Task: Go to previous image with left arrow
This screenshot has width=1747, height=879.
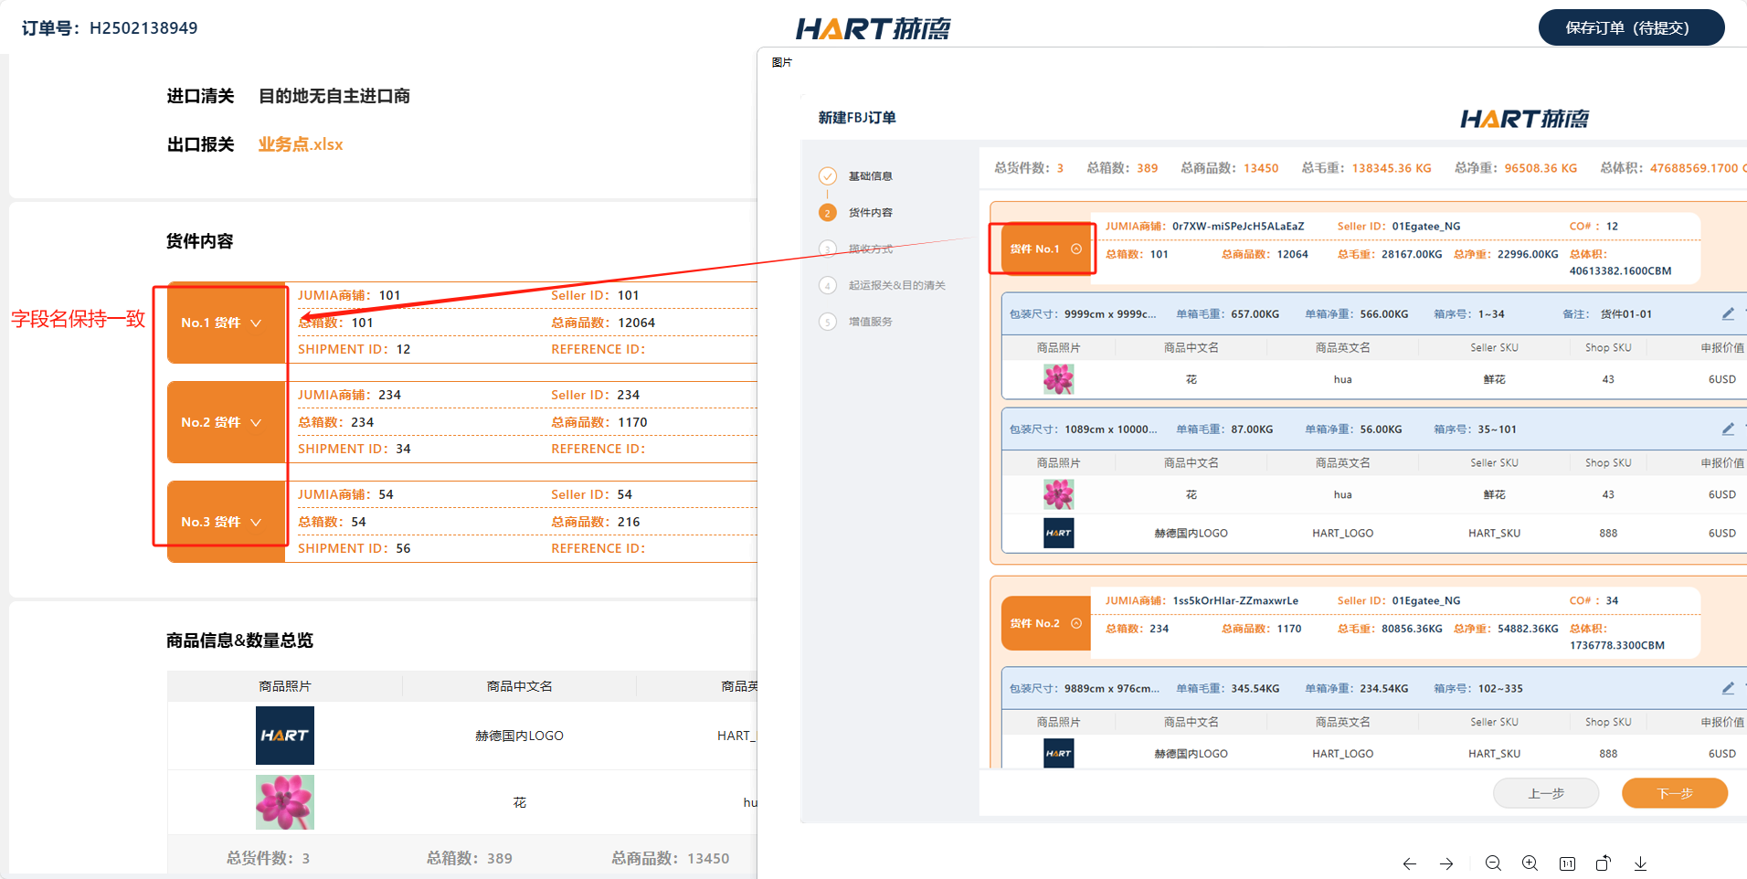Action: (x=1409, y=863)
